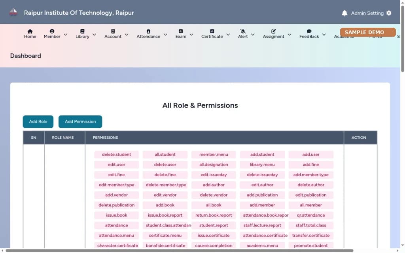Click the FeedBack chat bubble icon

click(x=309, y=31)
